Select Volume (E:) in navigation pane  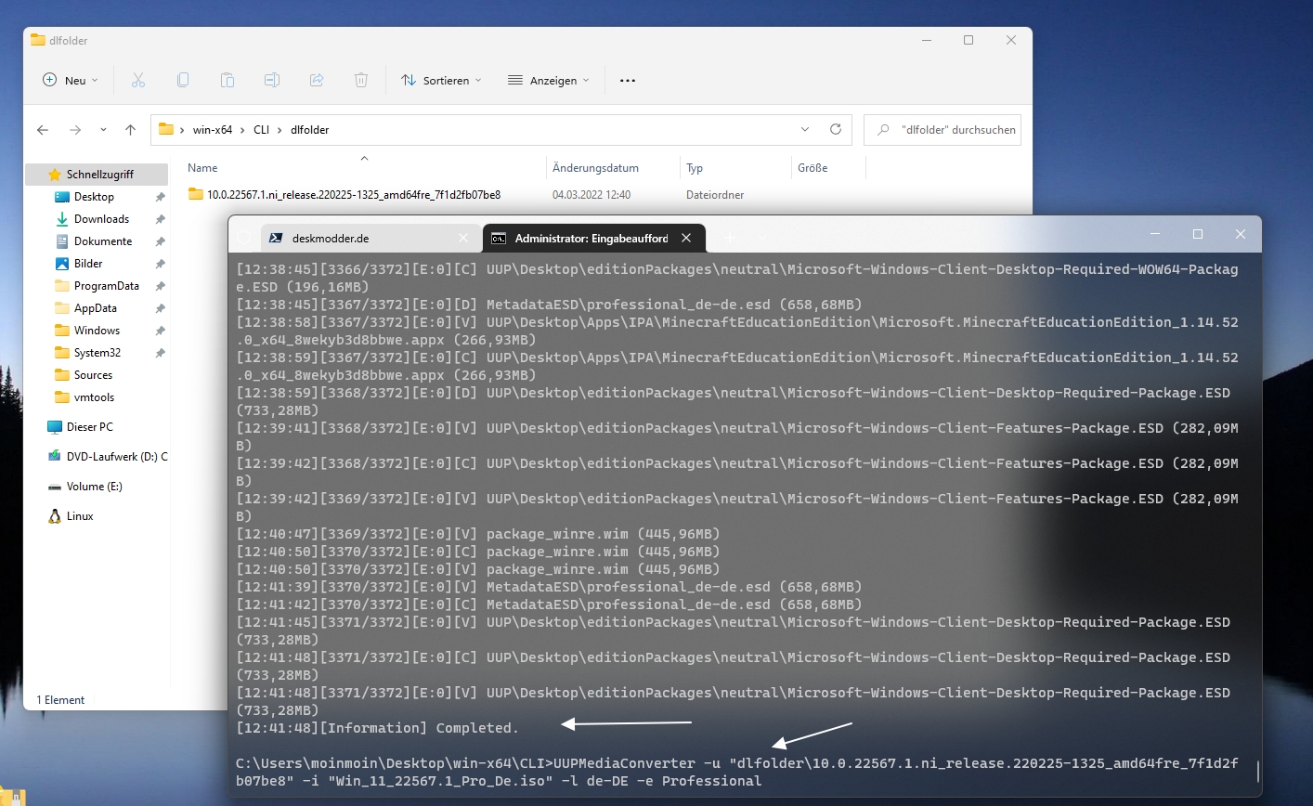94,487
